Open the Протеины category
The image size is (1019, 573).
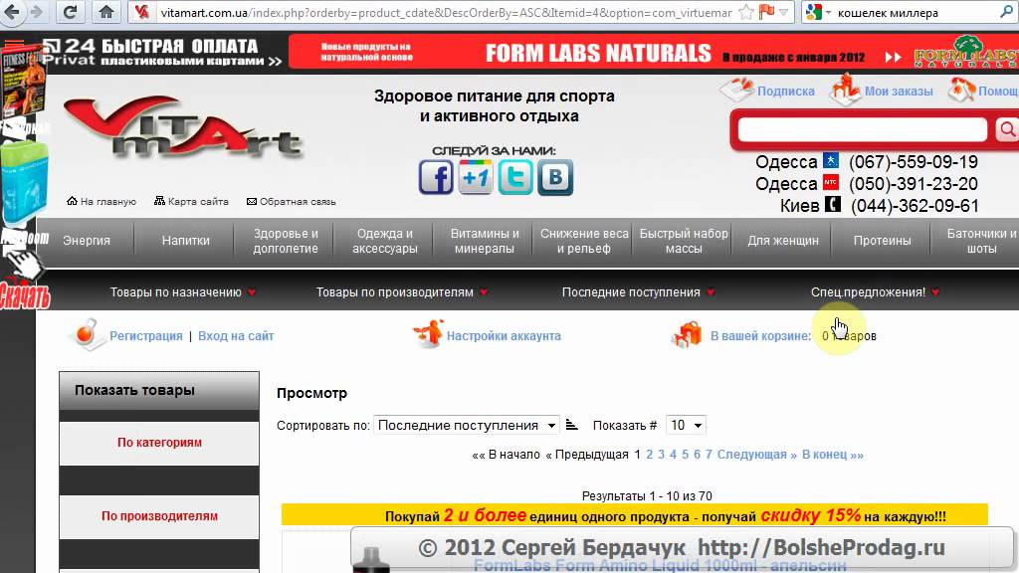[x=882, y=241]
